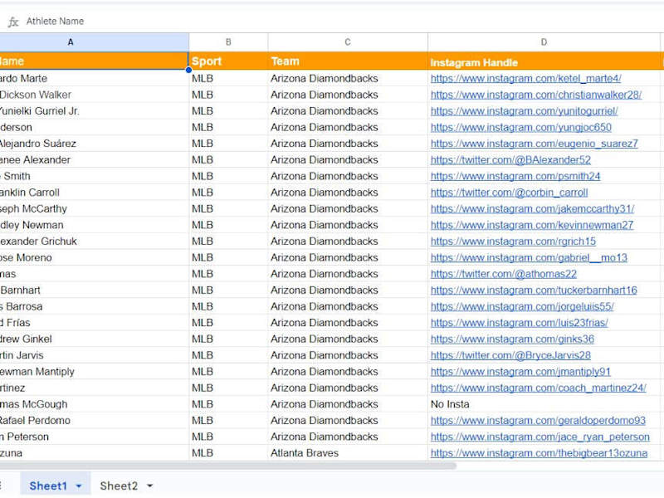Image resolution: width=664 pixels, height=498 pixels.
Task: Open the christianwalker28 Instagram link
Action: (535, 95)
